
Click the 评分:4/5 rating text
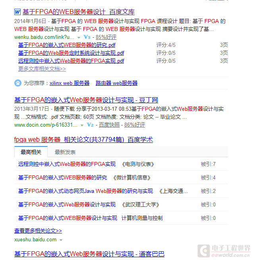coord(166,45)
